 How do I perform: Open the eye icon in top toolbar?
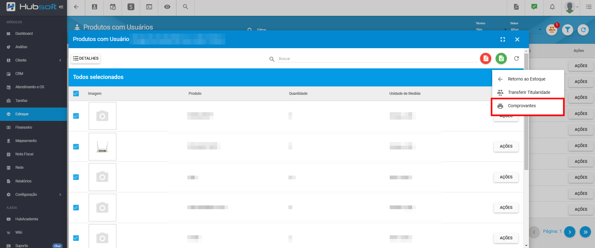pyautogui.click(x=167, y=7)
